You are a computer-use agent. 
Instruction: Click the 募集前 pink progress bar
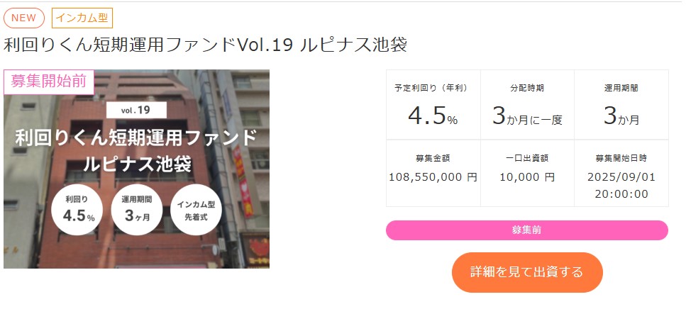coord(527,230)
